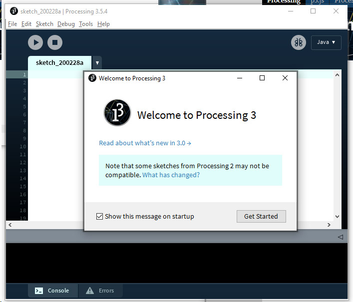This screenshot has height=302, width=353.
Task: Minimize the main Processing 3.5.4 window
Action: [x=291, y=11]
